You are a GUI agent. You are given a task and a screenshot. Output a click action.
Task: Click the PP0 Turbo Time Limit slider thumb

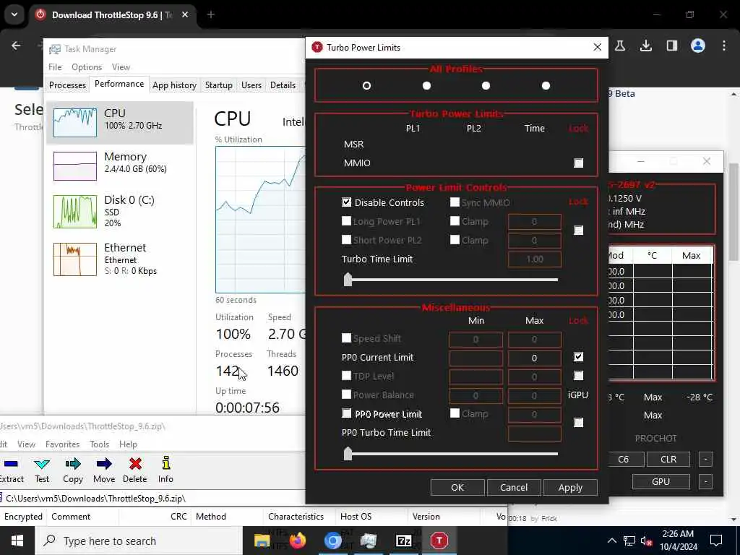pyautogui.click(x=348, y=454)
